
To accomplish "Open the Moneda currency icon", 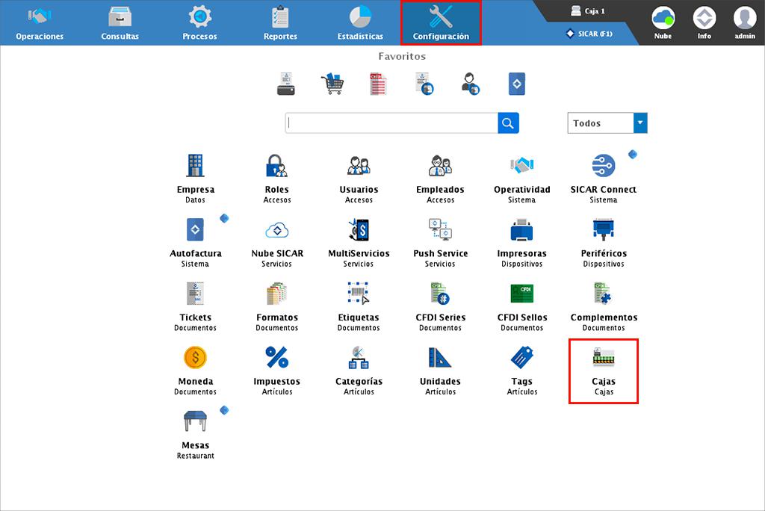I will 195,358.
